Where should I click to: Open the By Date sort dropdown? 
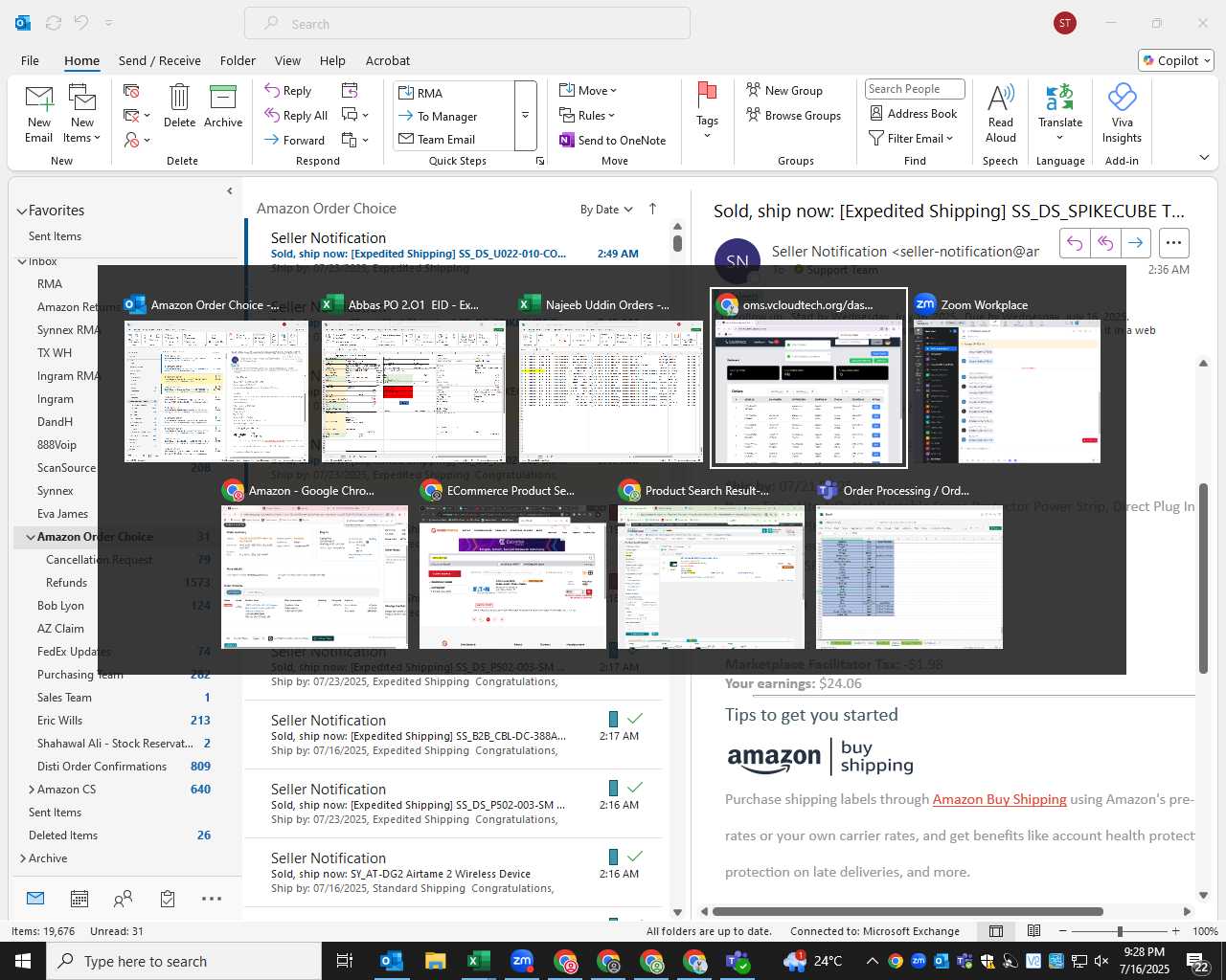[606, 210]
